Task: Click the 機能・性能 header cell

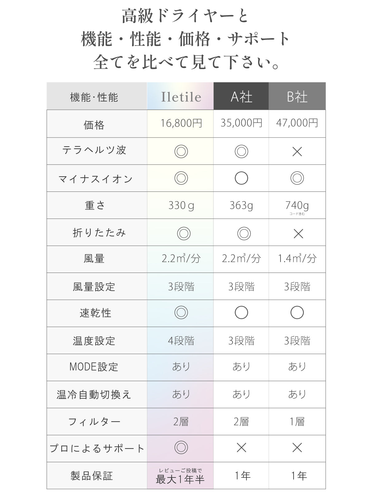Action: [94, 97]
